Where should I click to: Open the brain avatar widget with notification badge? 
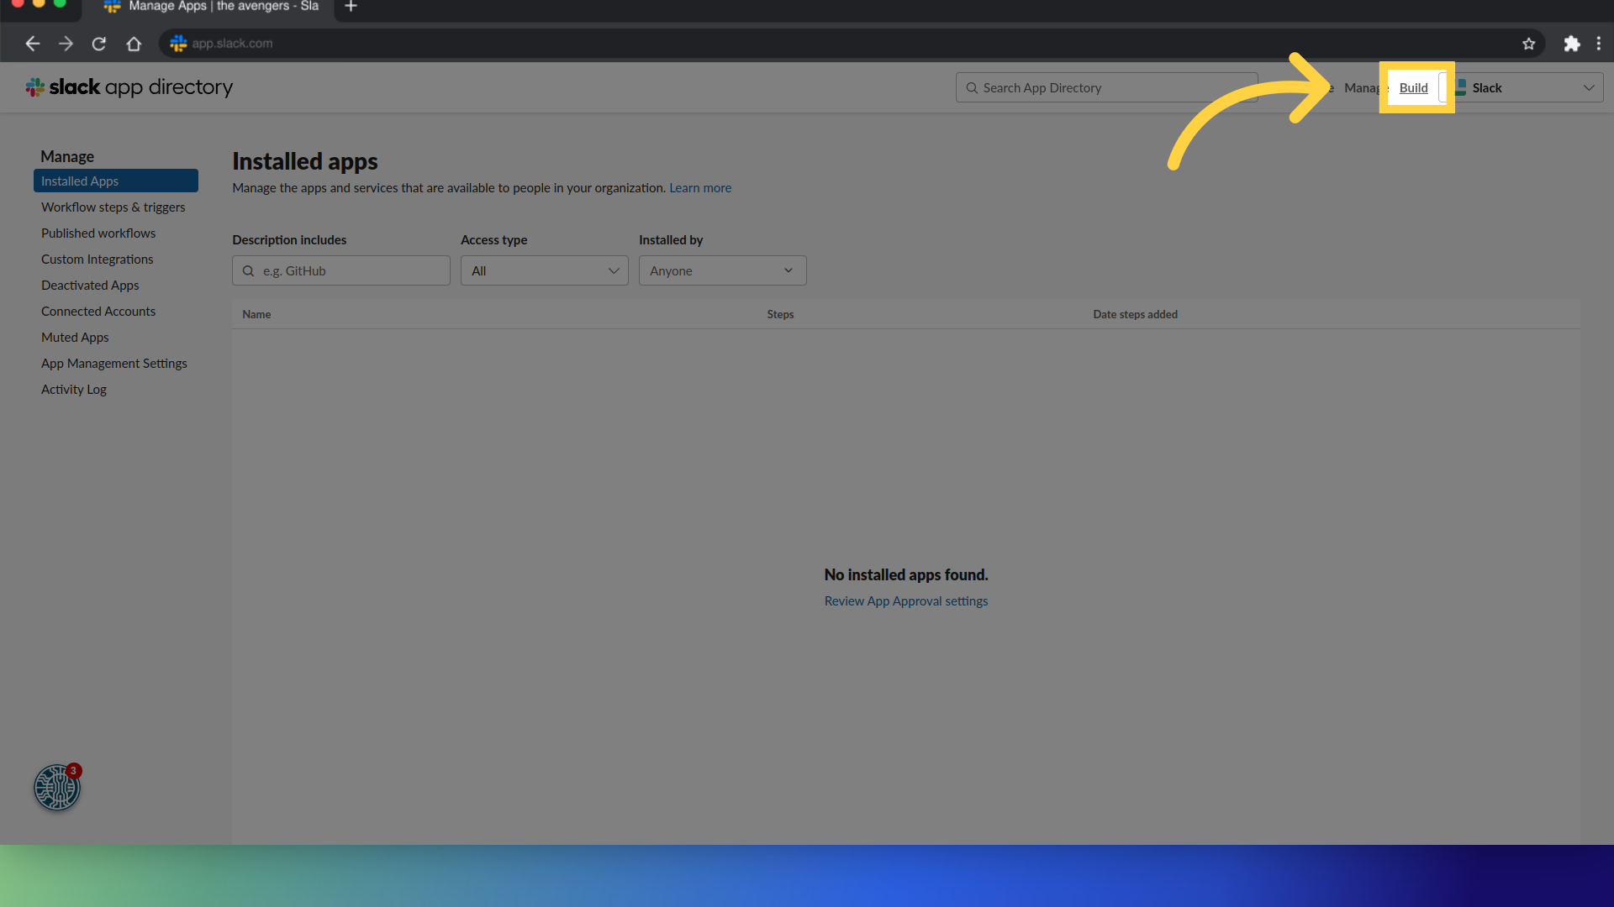(x=57, y=787)
